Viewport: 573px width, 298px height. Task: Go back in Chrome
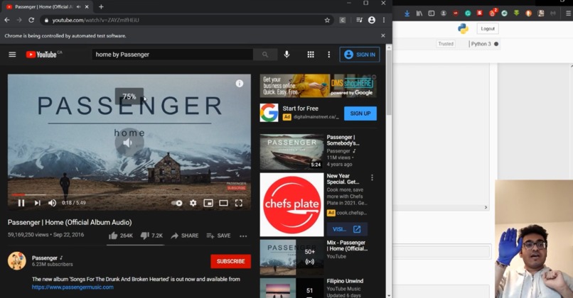(7, 20)
